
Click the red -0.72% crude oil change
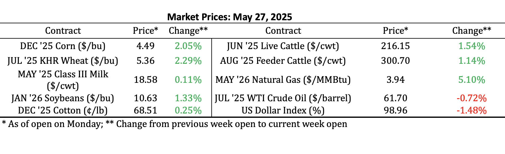coord(472,98)
